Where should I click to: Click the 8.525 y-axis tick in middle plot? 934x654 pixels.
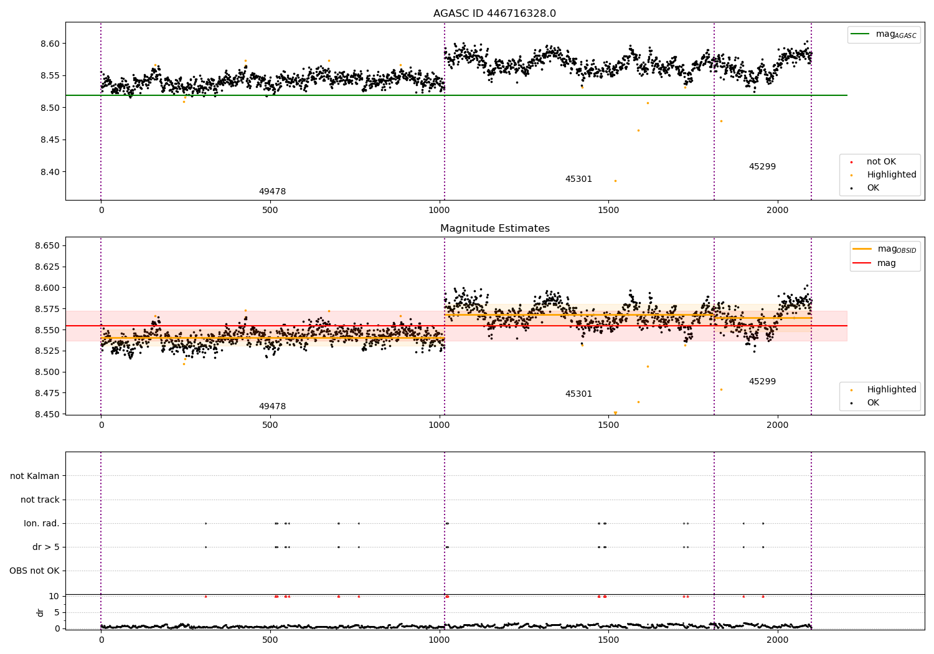click(x=47, y=351)
